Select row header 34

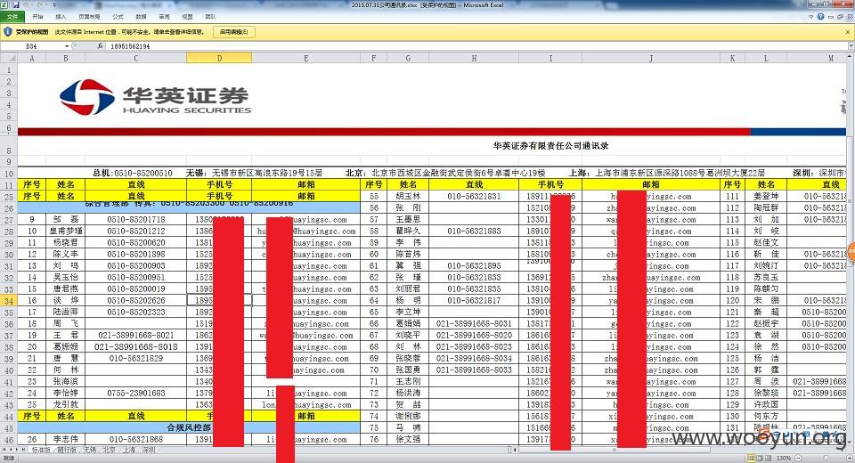(9, 300)
